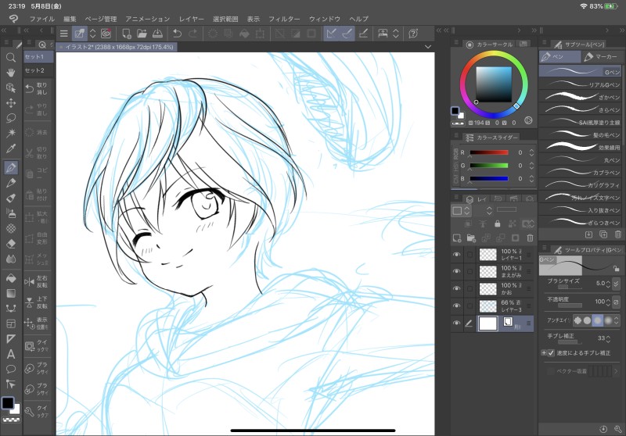This screenshot has height=436, width=626.
Task: Click the R red color slider
Action: coord(489,152)
